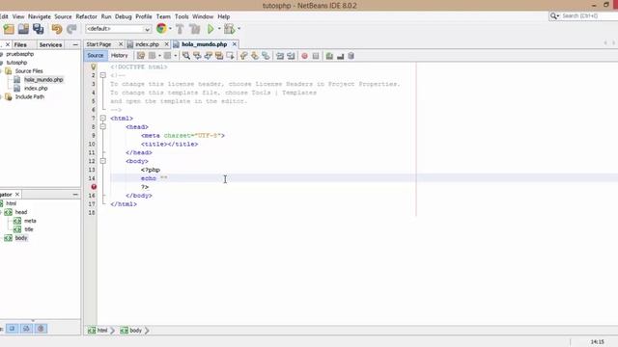Undo the last edit
This screenshot has width=618, height=347.
click(x=57, y=29)
